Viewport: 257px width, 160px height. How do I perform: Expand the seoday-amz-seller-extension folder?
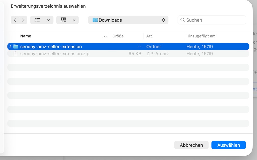pyautogui.click(x=10, y=47)
